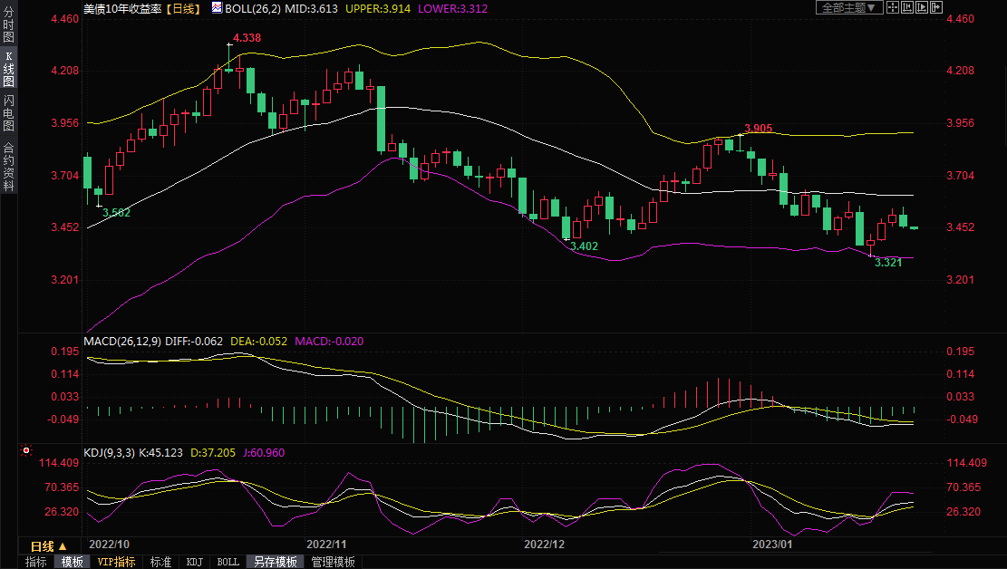Click the exit arrow panel icon
Viewport: 1007px width, 569px height.
[935, 7]
